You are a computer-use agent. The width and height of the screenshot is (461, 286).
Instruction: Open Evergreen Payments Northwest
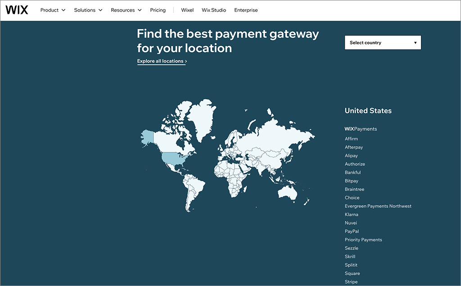pos(378,206)
